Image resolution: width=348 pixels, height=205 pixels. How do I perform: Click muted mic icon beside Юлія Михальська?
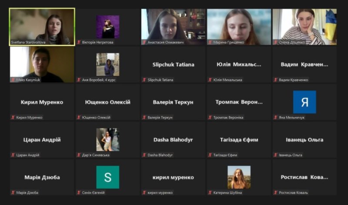(210, 80)
